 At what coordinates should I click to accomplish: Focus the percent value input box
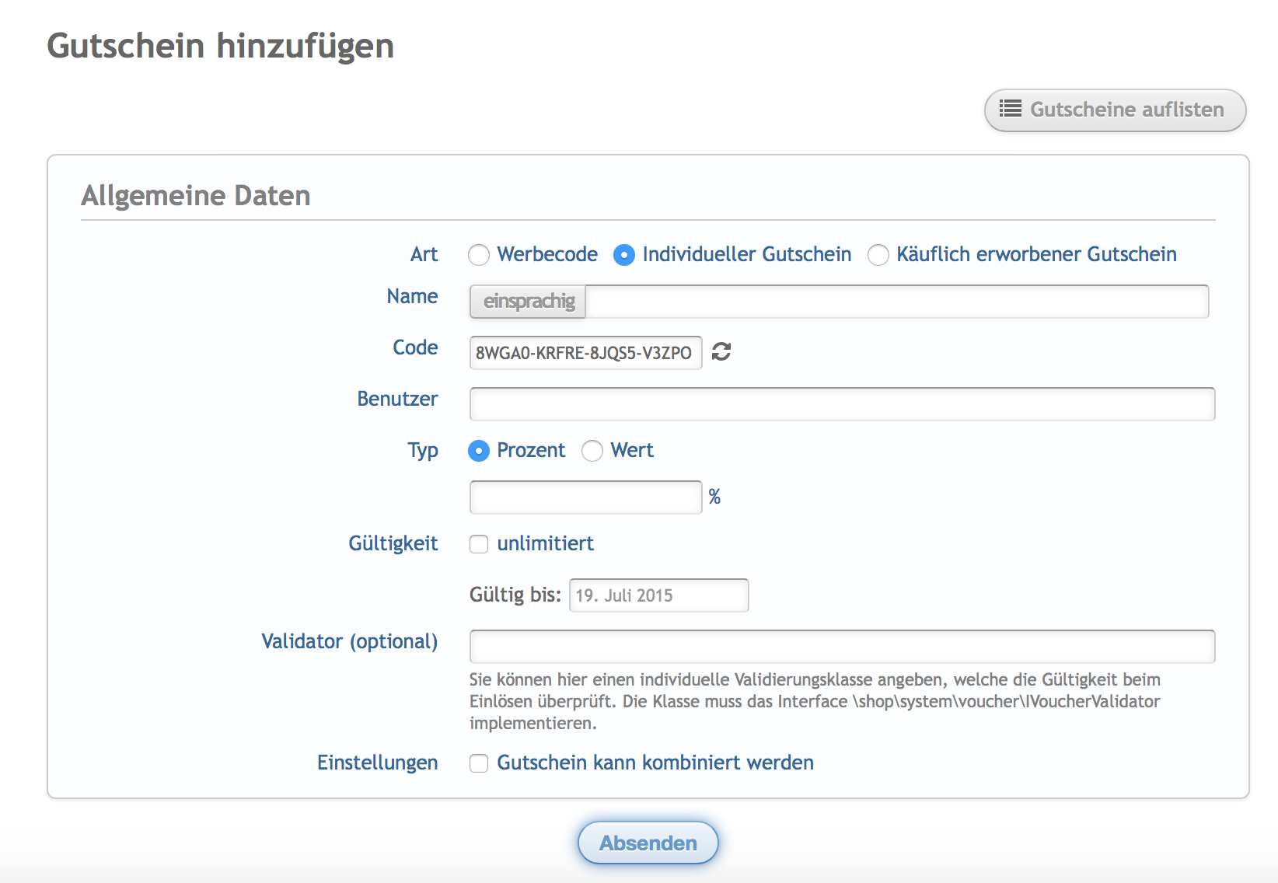coord(585,497)
